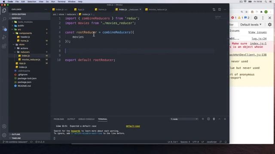
Task: Click the View issues link
Action: [x=257, y=33]
